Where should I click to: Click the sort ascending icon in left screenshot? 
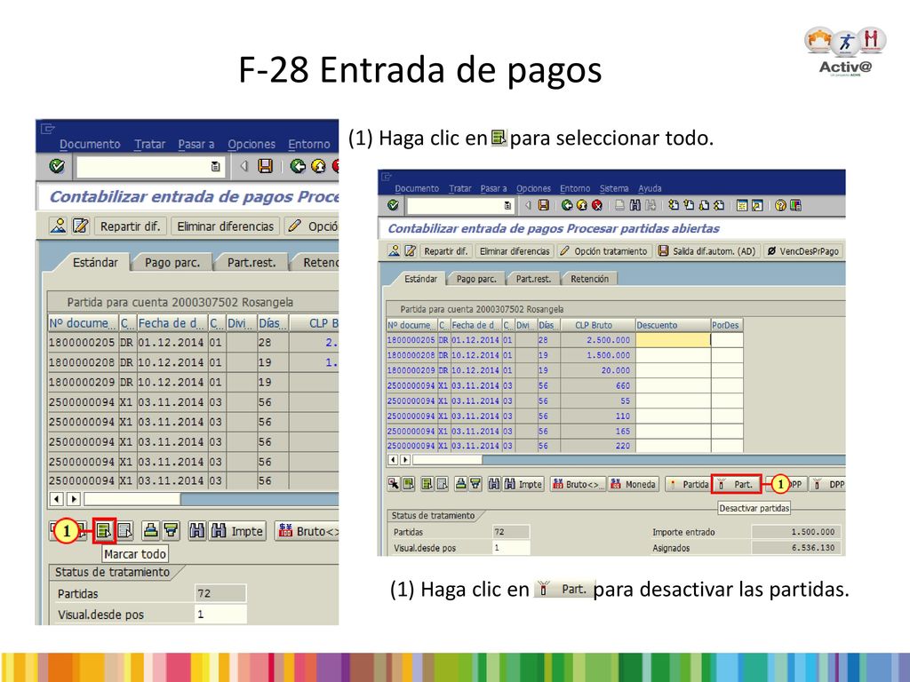coord(151,530)
